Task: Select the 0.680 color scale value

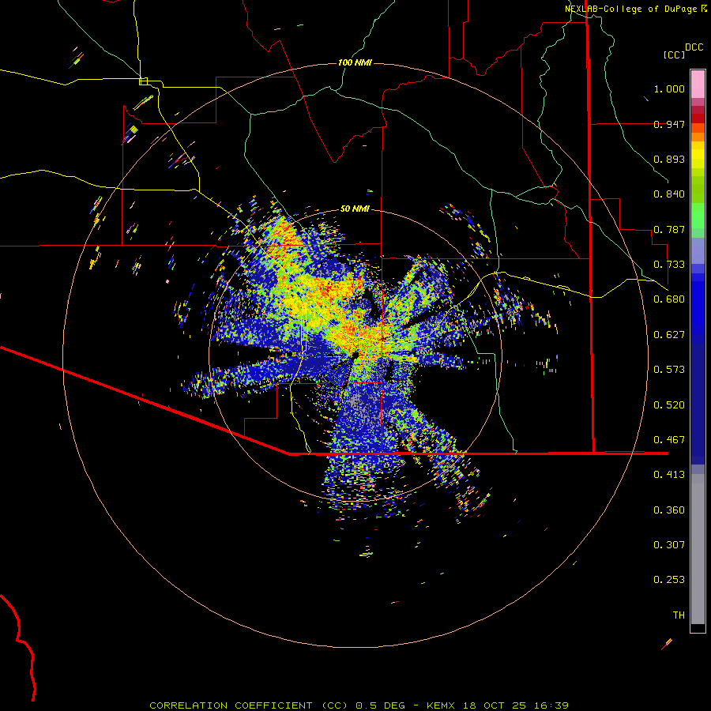Action: (669, 299)
